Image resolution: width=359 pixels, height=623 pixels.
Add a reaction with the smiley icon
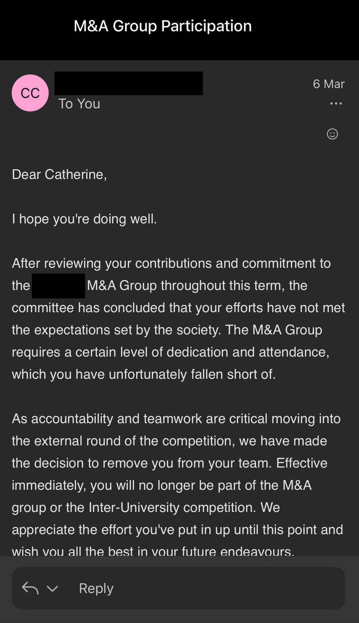tap(332, 134)
